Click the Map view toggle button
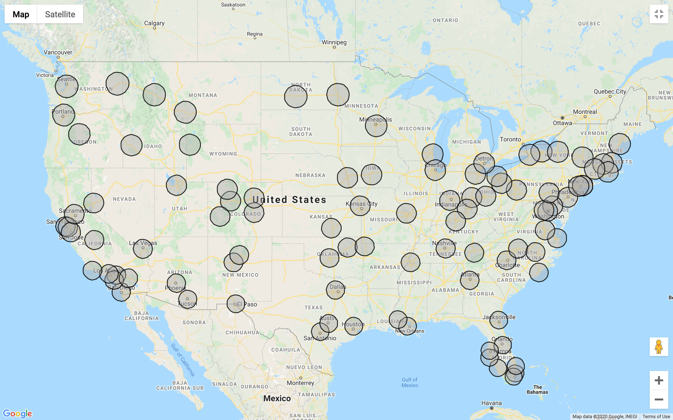The height and width of the screenshot is (420, 673). [21, 14]
